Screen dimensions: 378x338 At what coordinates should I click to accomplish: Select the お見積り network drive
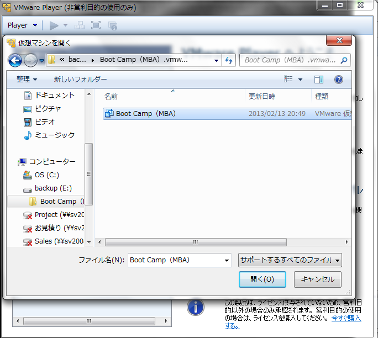(53, 228)
